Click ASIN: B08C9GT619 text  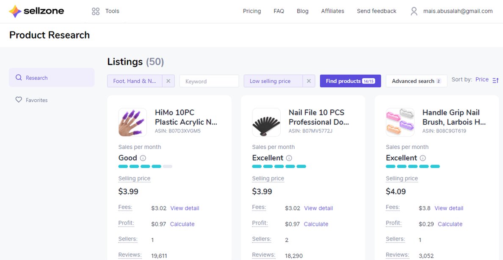tap(444, 131)
